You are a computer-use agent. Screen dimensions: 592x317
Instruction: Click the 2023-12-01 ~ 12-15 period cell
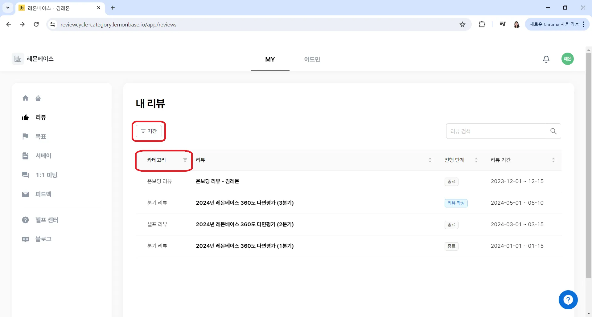[517, 181]
